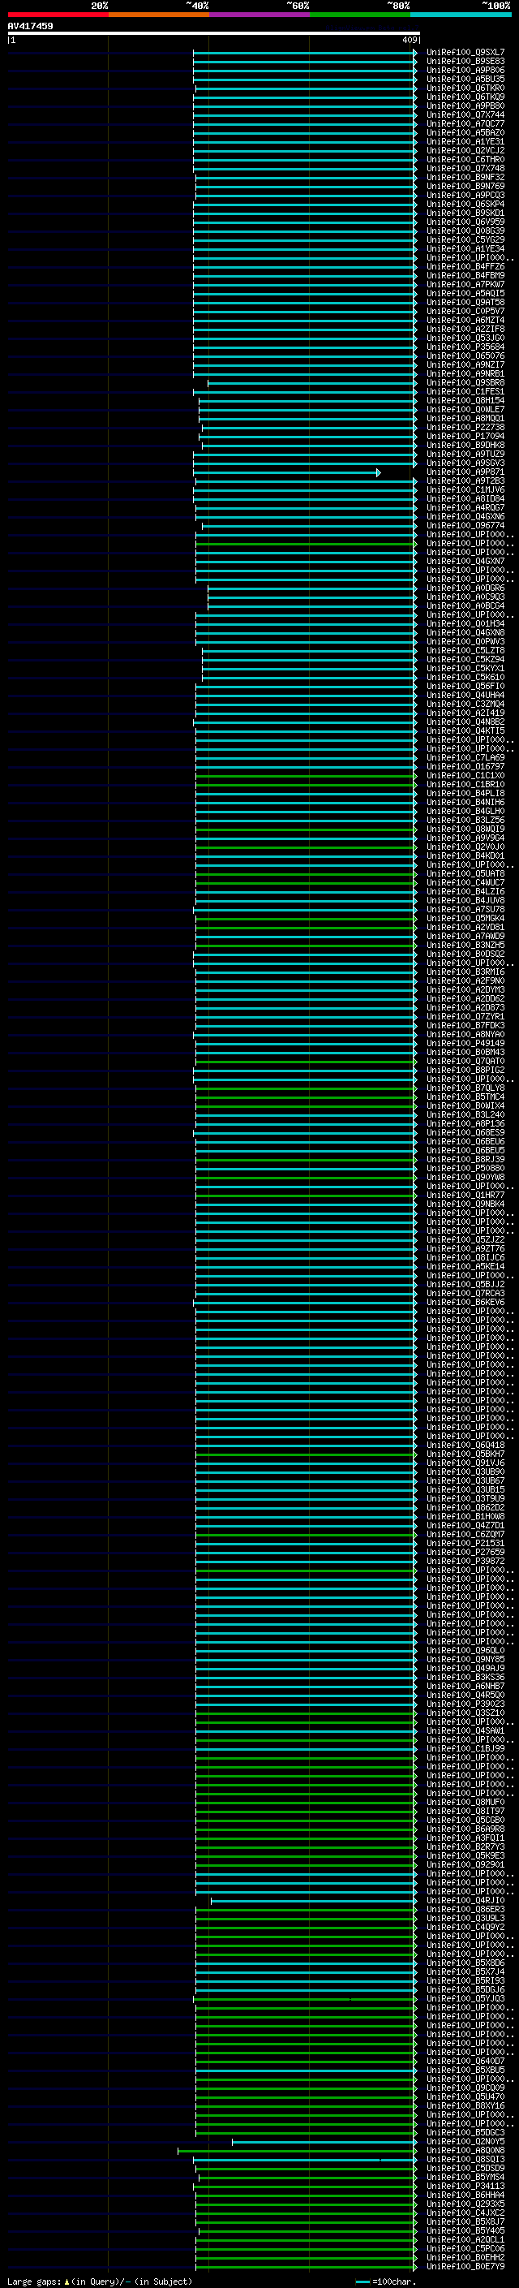The image size is (519, 2288).
Task: Click hit label UniRef100_C6THR0
Action: [465, 159]
